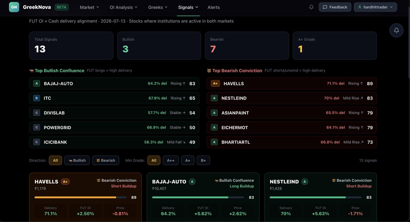Click C grade badge beside POWERGRID
The image size is (410, 222).
[x=37, y=128]
